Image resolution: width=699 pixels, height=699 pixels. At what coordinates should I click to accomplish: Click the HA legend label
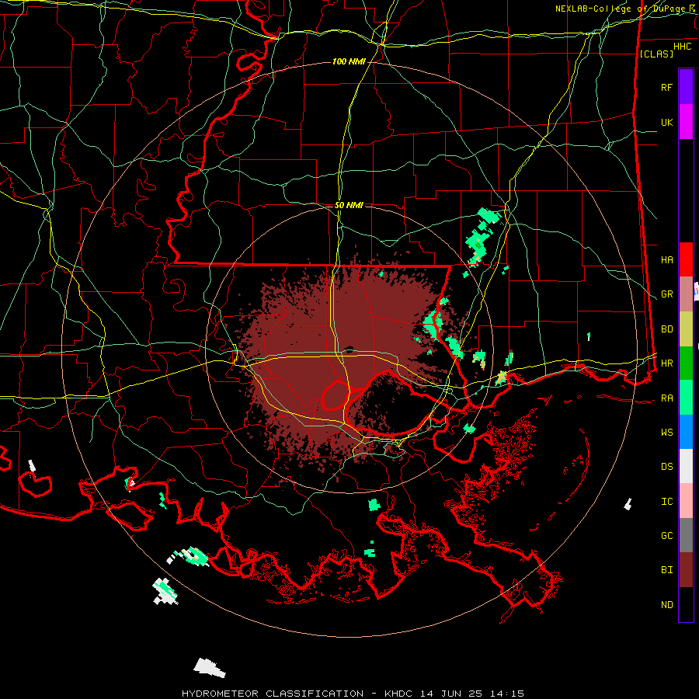[666, 259]
